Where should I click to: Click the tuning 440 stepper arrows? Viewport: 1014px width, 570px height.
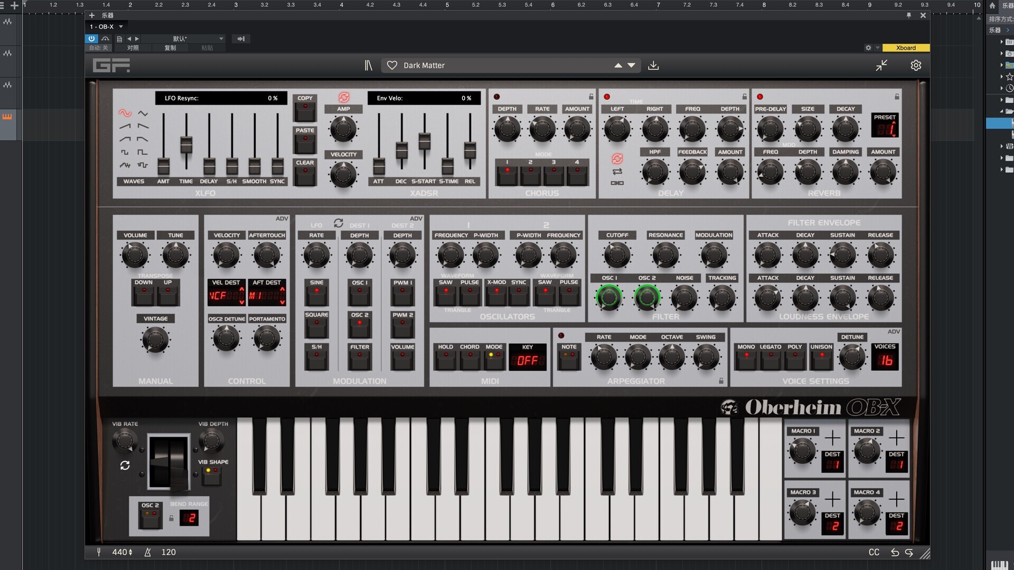pyautogui.click(x=130, y=552)
